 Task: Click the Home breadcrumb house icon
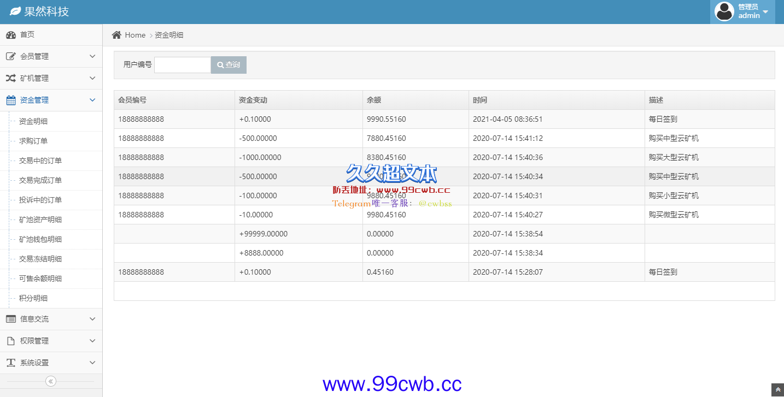pyautogui.click(x=116, y=35)
